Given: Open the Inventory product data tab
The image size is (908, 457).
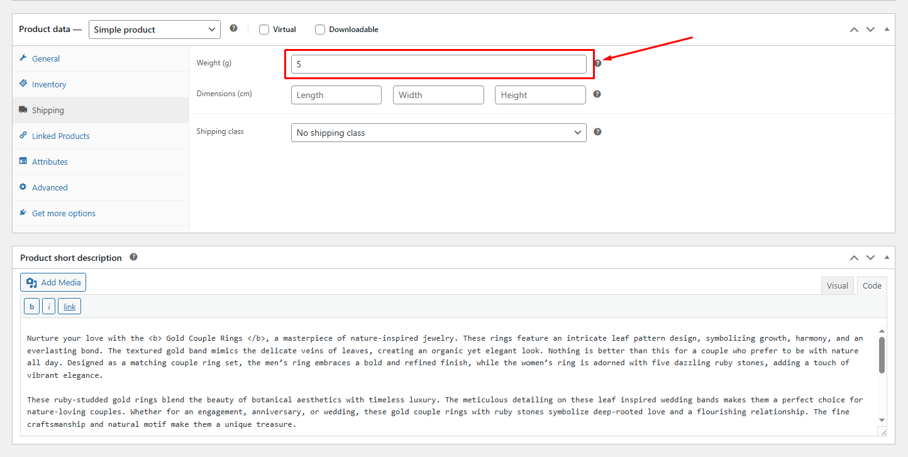Looking at the screenshot, I should click(x=101, y=84).
